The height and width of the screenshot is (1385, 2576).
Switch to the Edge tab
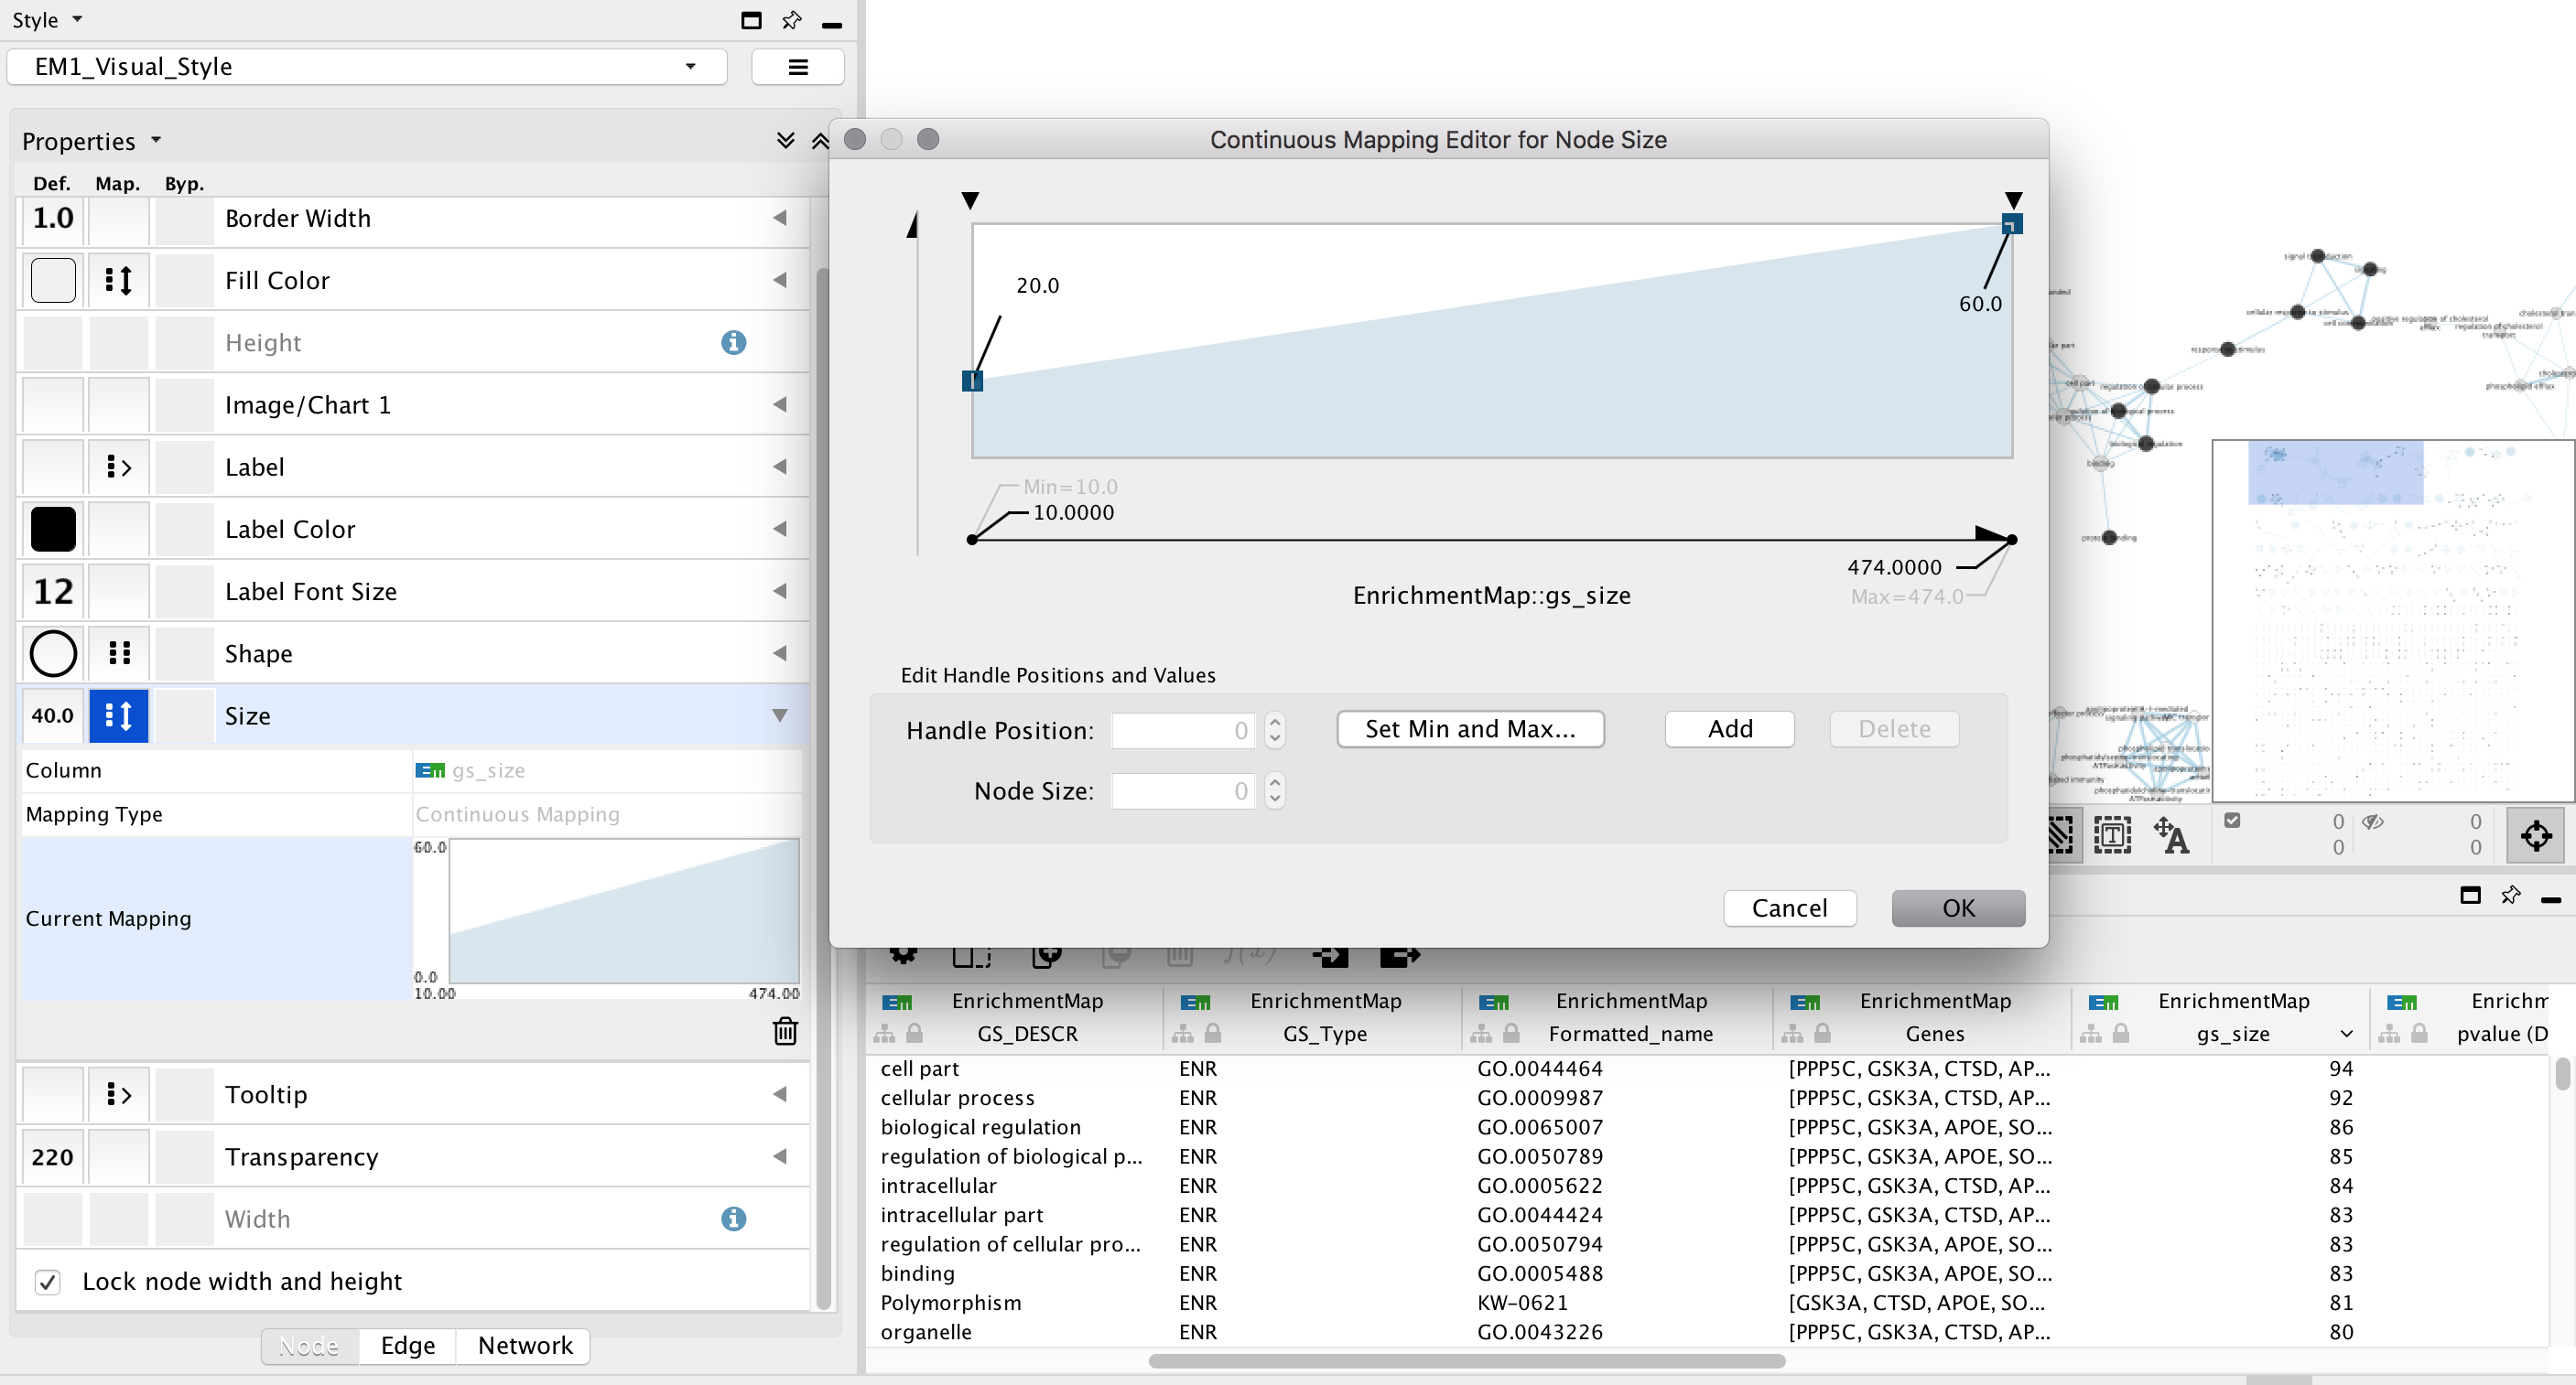click(x=407, y=1346)
